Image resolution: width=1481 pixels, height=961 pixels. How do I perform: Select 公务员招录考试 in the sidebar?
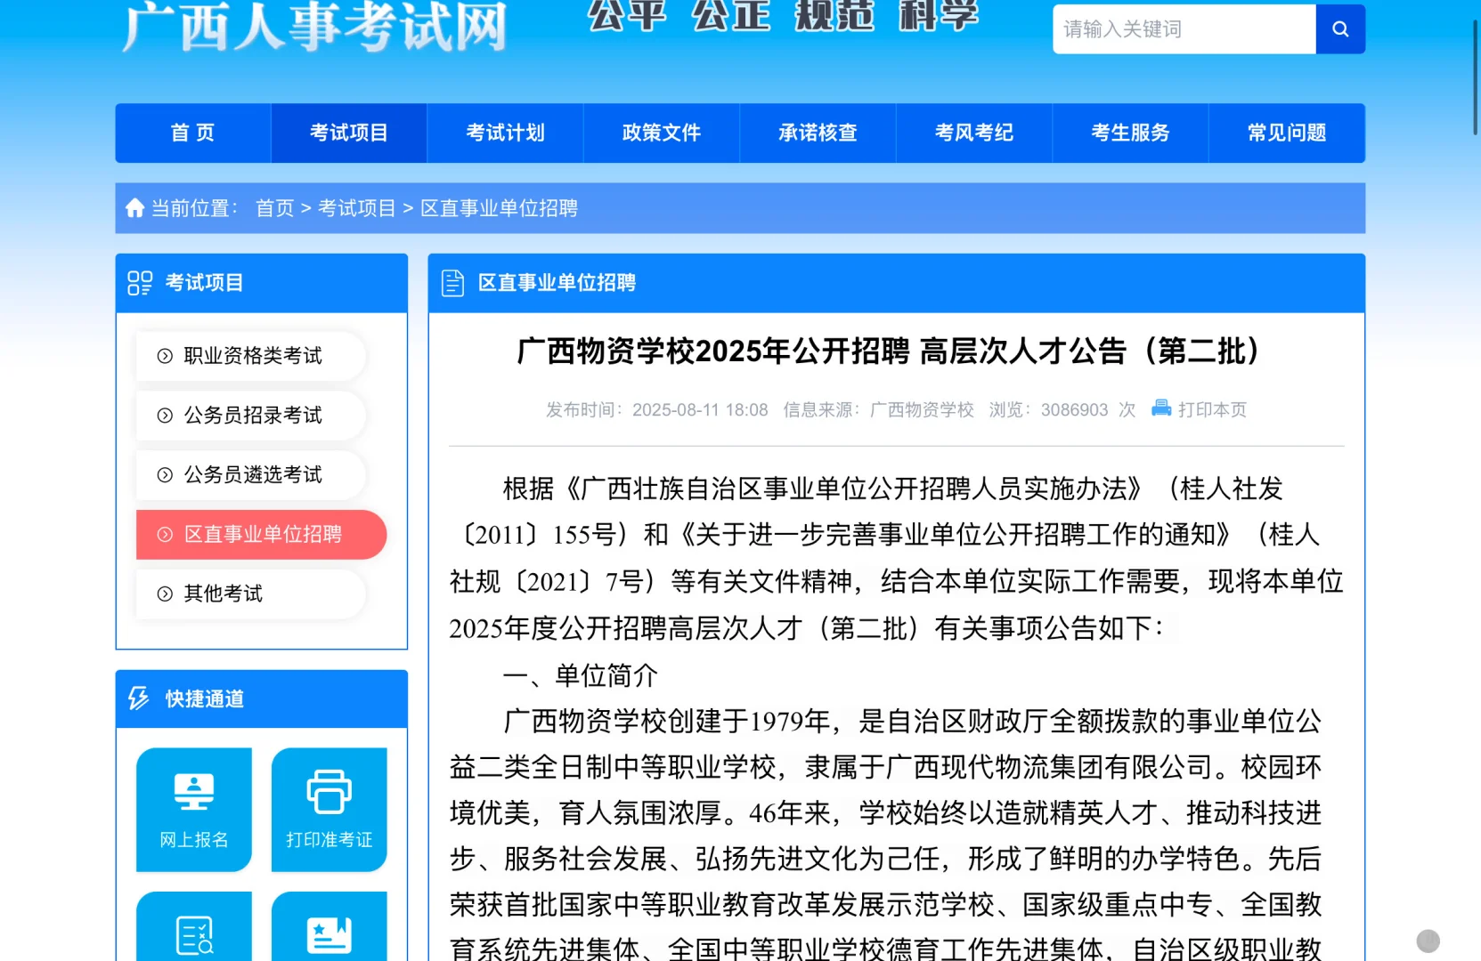point(251,416)
